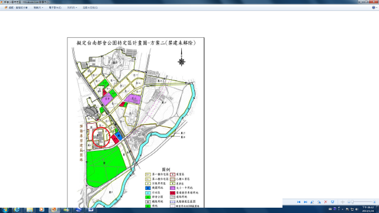This screenshot has height=213, width=379.
Task: Open Windows Live Messenger from the taskbar
Action: tap(66, 209)
